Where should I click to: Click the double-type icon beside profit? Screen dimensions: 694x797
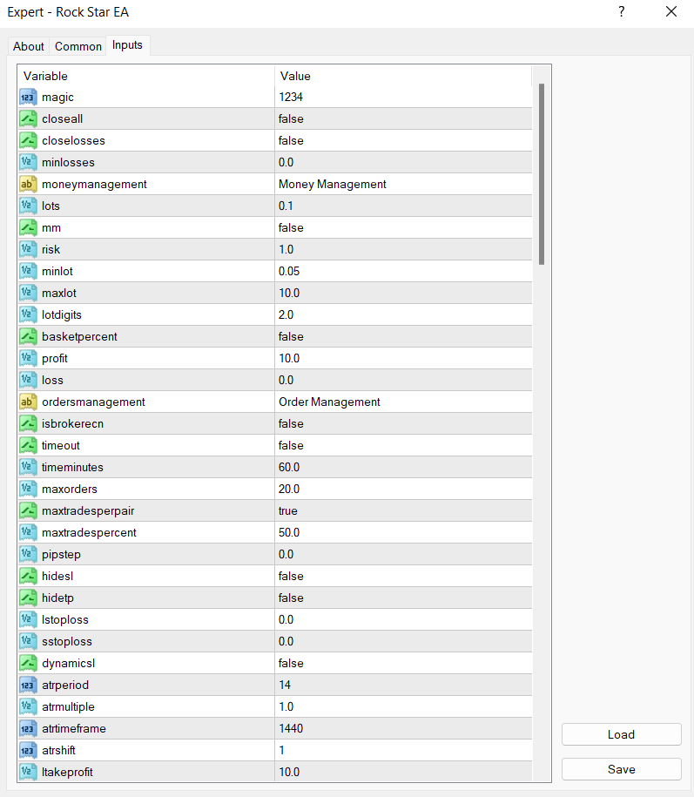click(x=28, y=358)
